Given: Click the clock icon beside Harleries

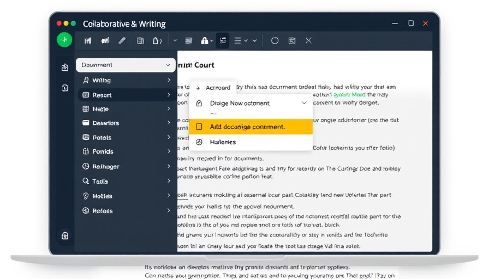Looking at the screenshot, I should [x=199, y=142].
